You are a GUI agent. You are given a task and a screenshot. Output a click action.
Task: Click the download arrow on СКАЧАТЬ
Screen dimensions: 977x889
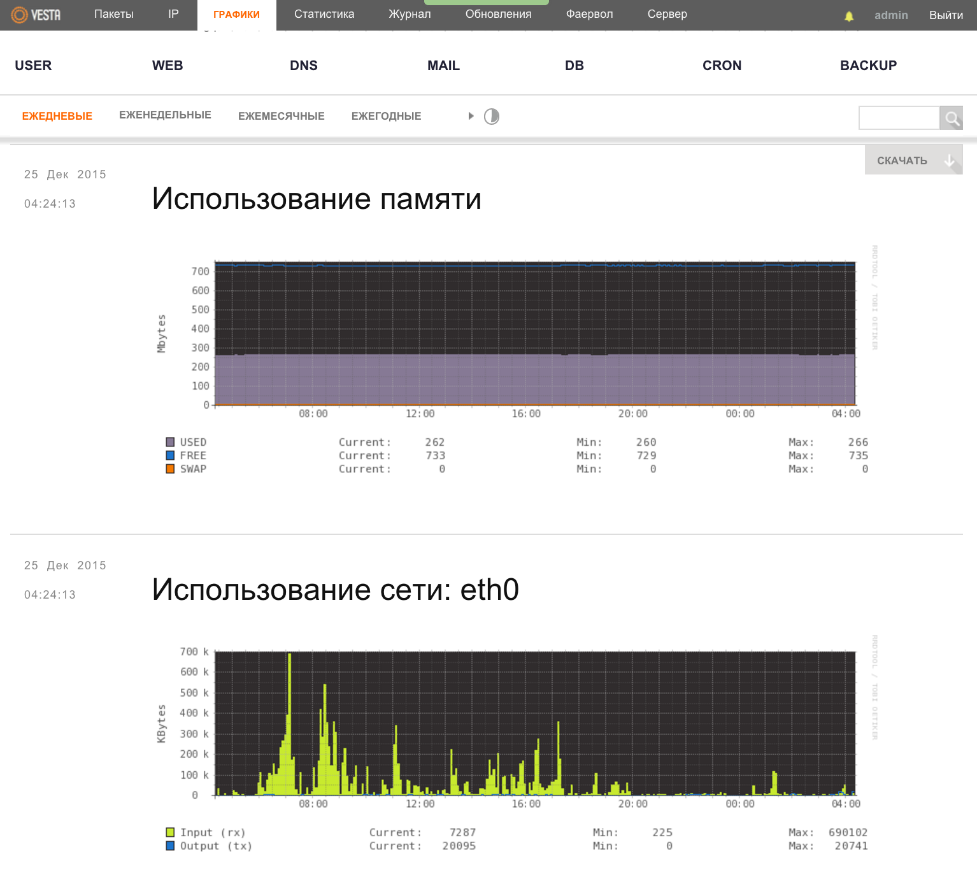click(951, 160)
